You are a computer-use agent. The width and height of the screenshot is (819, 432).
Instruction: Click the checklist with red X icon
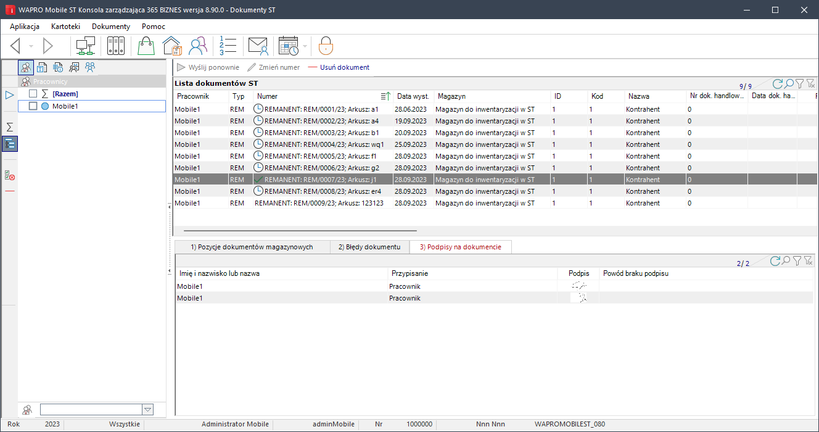coord(10,176)
